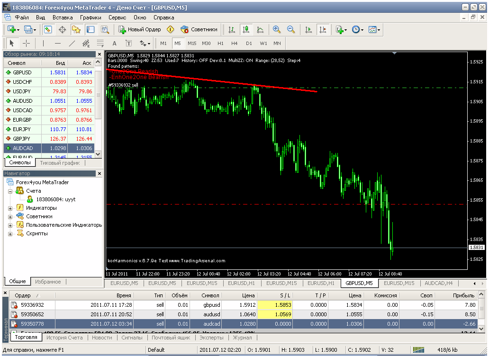
Task: Select the Fibonacci retracement tool
Action: point(100,43)
